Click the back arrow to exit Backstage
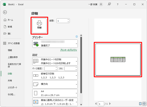This screenshot has width=147, height=107. pos(5,12)
